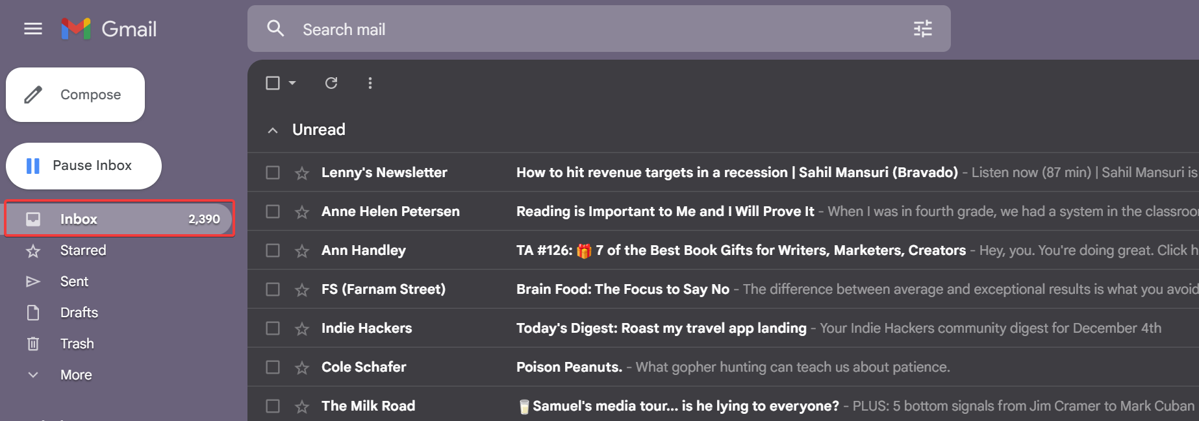Click the Trash bin icon in sidebar

(x=33, y=344)
